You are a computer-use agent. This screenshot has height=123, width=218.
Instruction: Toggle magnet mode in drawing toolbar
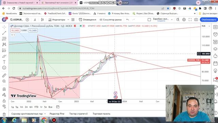coord(4,89)
